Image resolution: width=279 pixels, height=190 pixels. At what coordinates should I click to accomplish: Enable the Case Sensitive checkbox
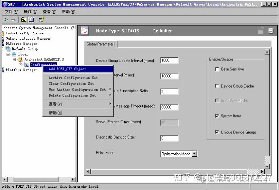pyautogui.click(x=217, y=69)
